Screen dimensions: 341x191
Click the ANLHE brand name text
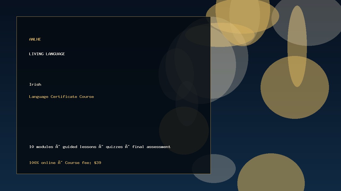click(x=35, y=39)
